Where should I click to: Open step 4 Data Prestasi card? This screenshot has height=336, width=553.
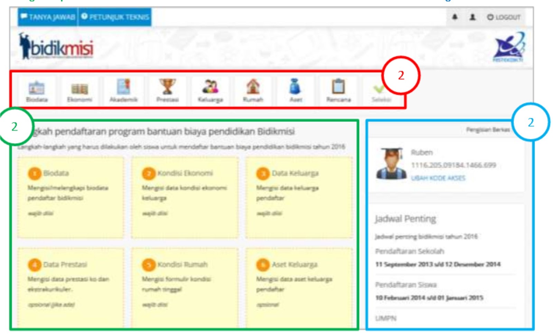point(71,287)
